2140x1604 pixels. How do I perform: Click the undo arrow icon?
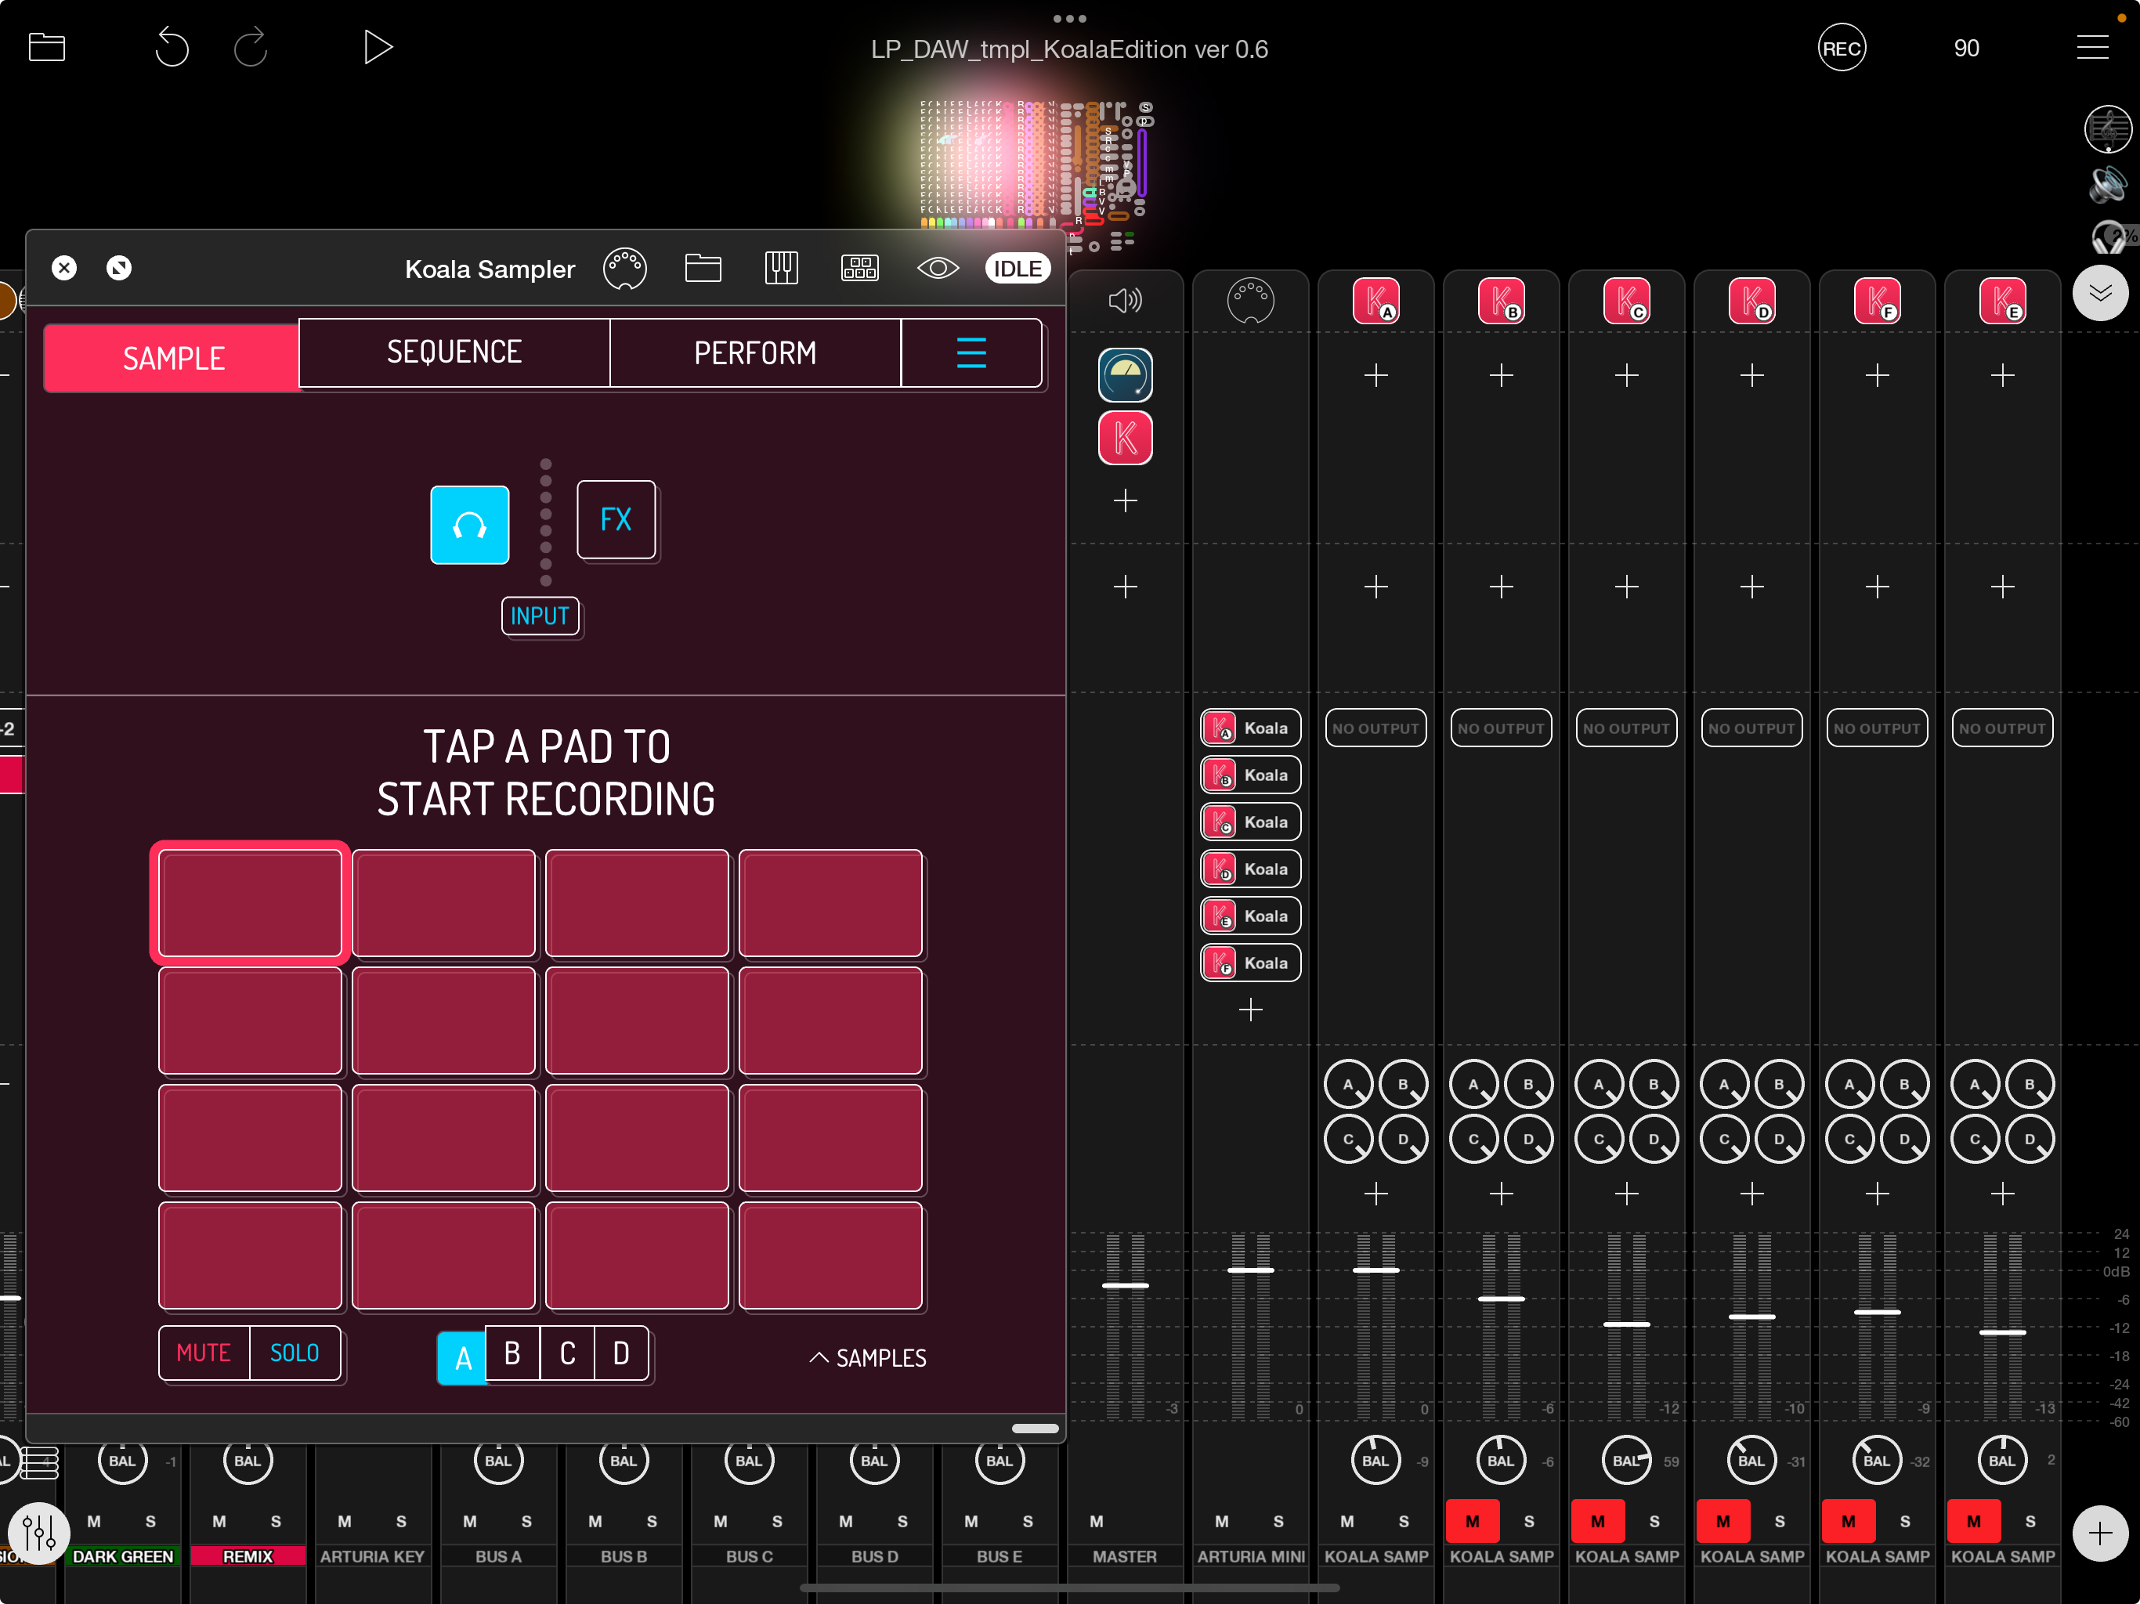(172, 48)
